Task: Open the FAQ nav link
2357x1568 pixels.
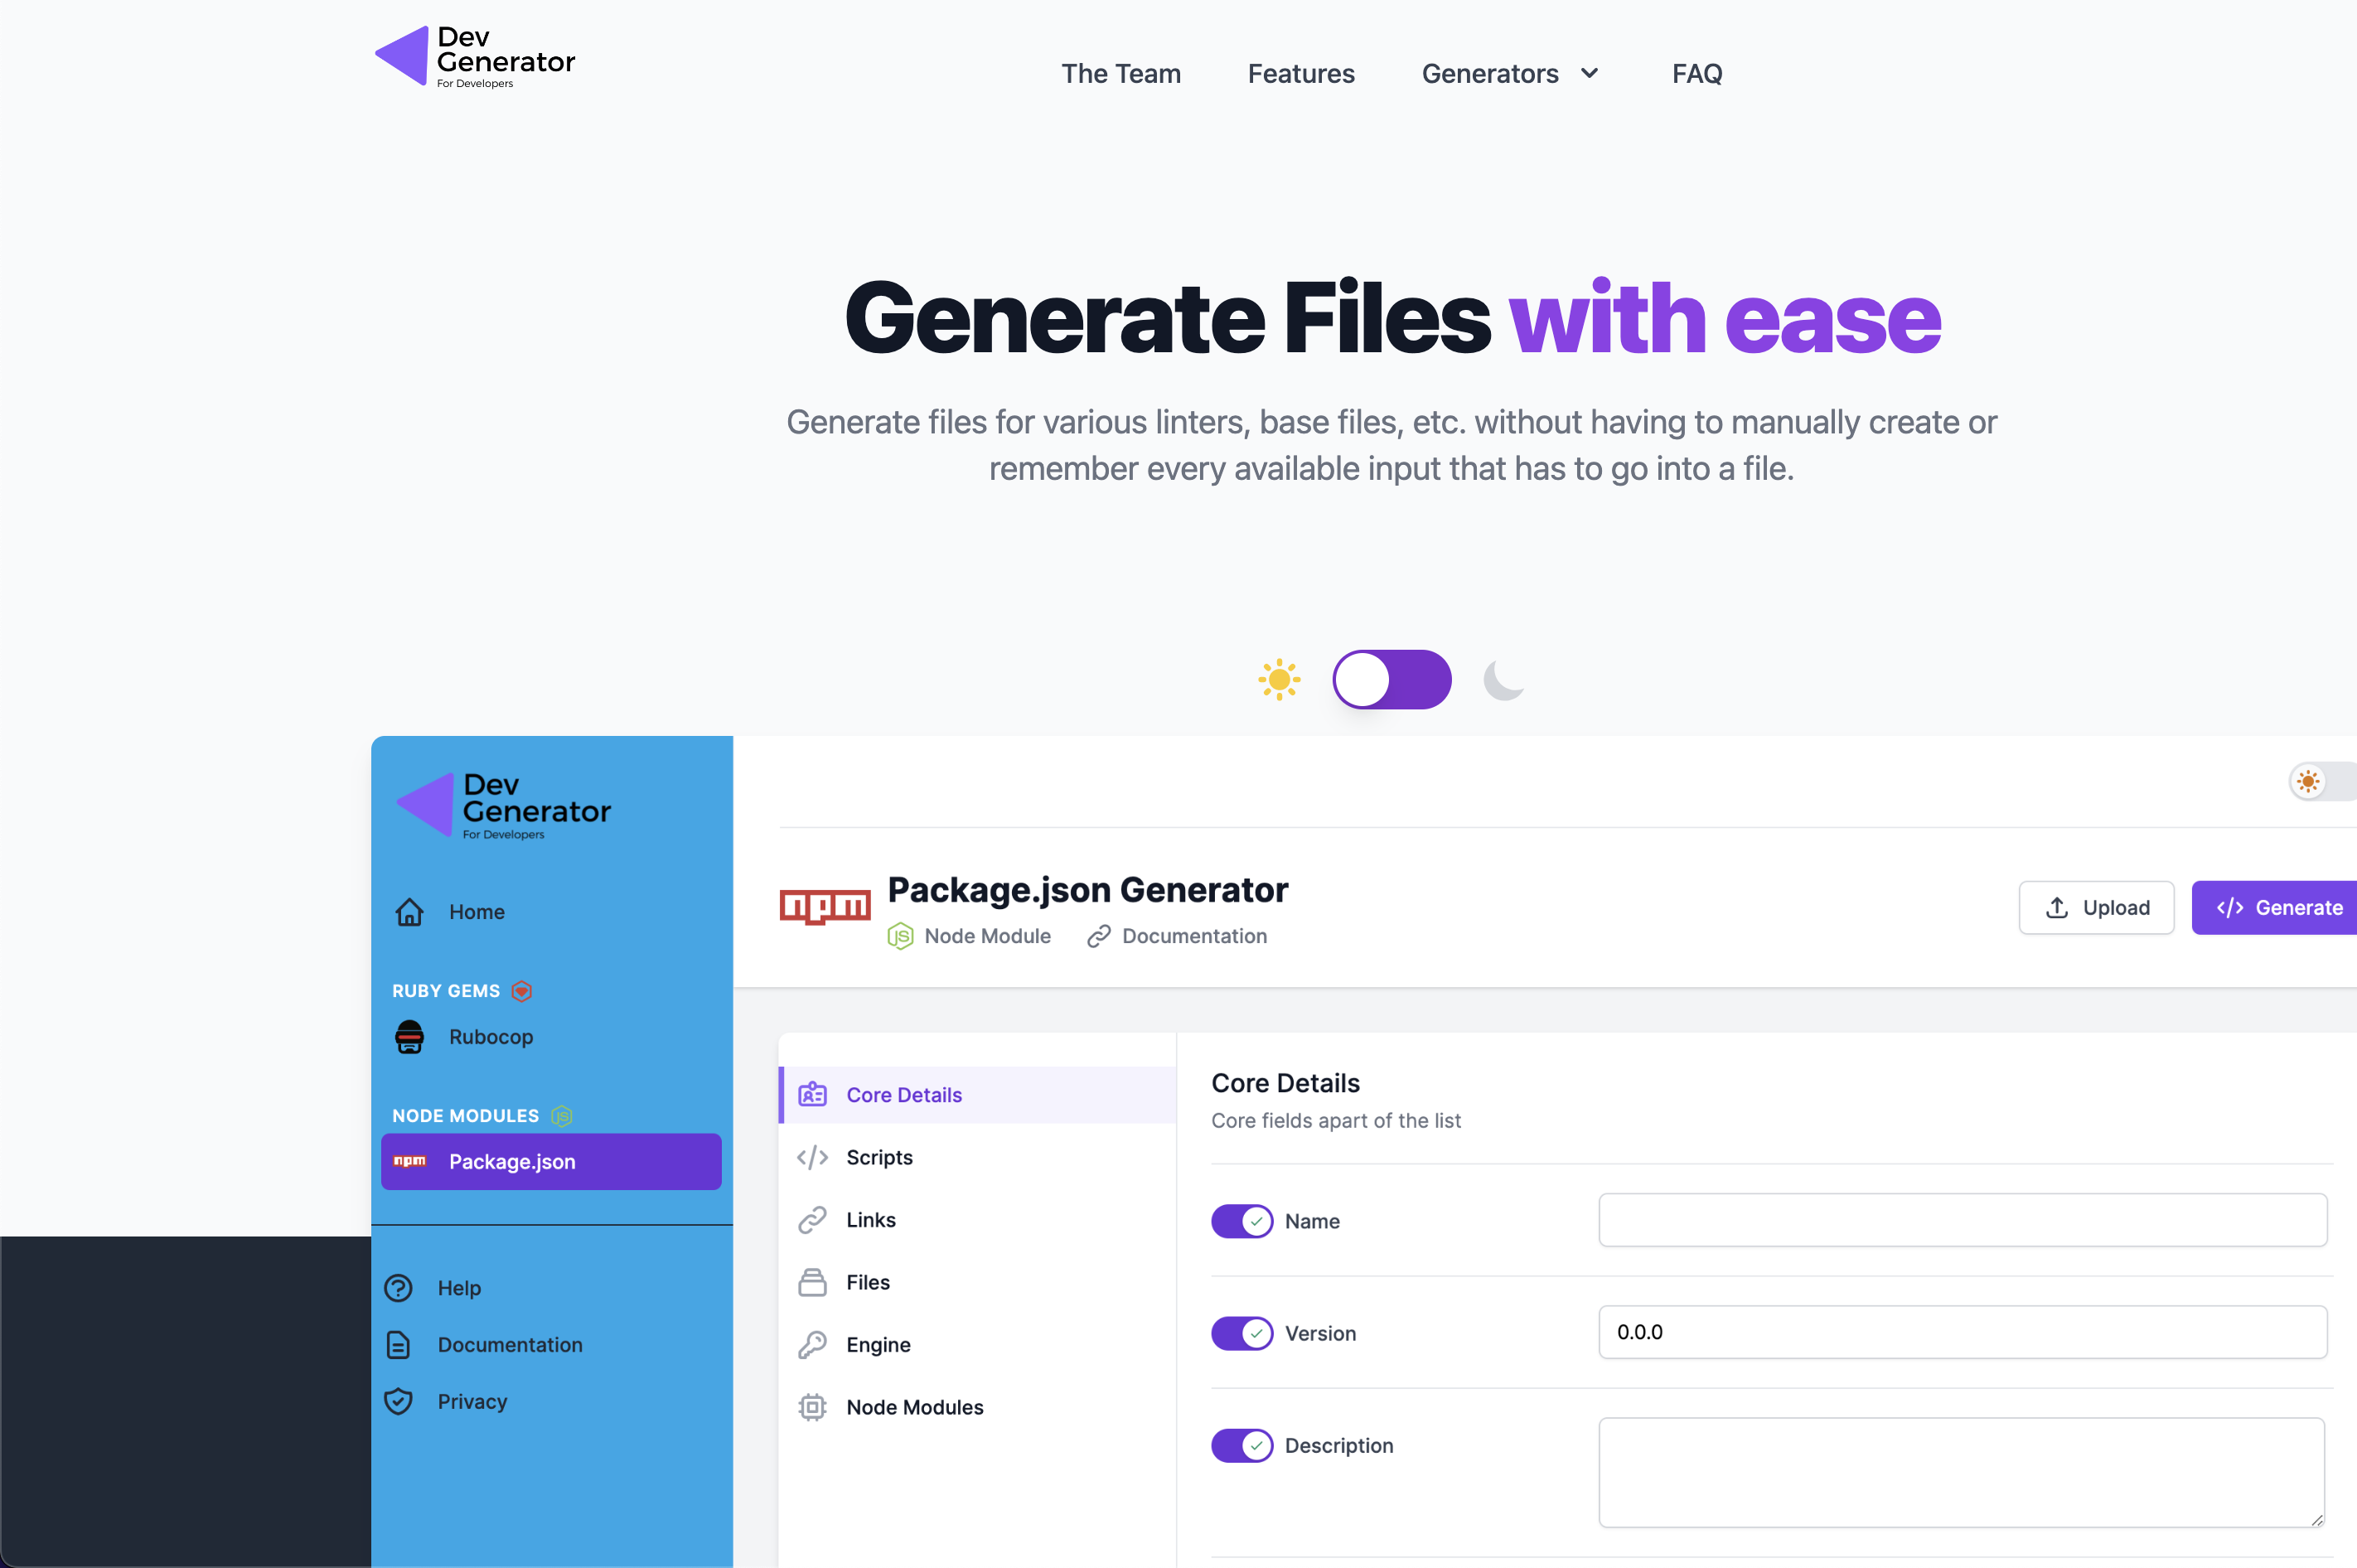Action: (x=1697, y=74)
